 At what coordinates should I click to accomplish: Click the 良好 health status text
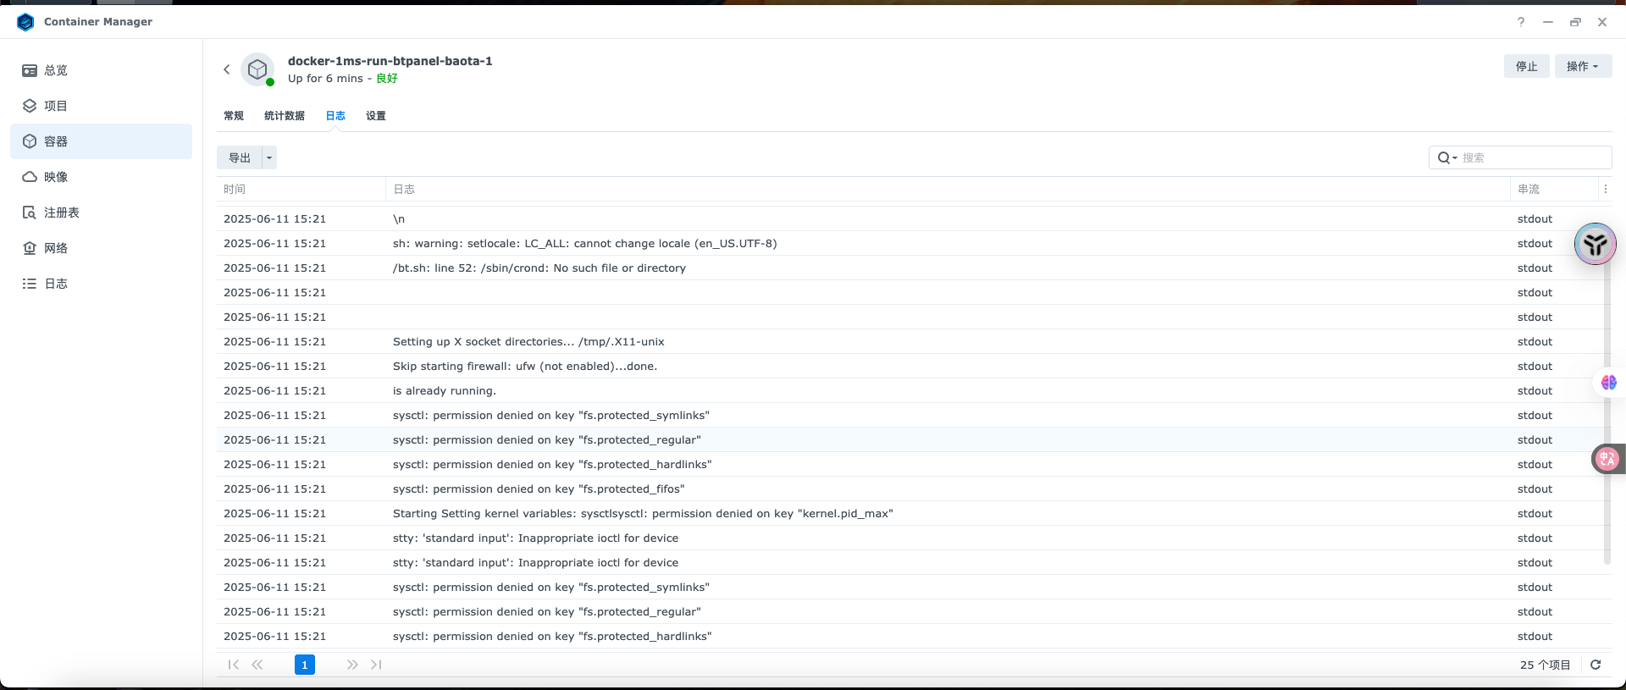387,78
